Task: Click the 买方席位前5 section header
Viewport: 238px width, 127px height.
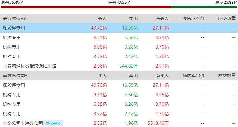Action: point(15,18)
